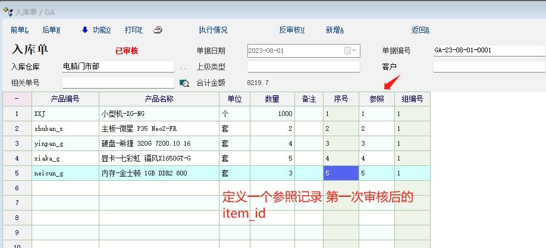Click the 客户 input field
This screenshot has width=546, height=248.
tap(489, 67)
